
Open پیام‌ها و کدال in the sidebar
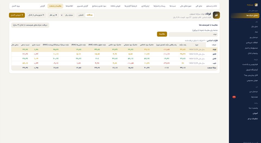pos(245,53)
